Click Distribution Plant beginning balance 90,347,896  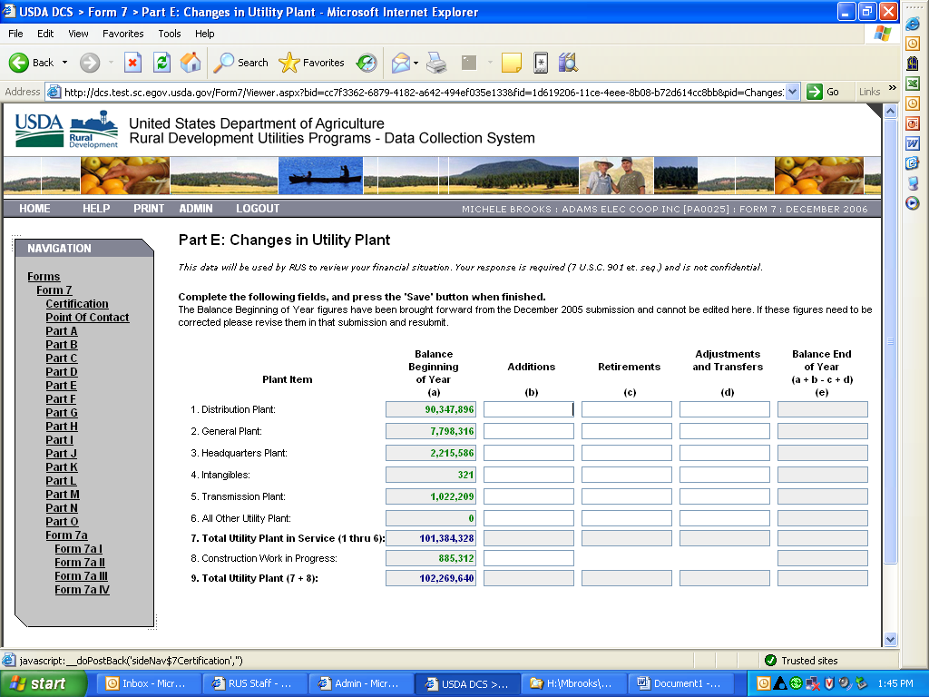[x=431, y=409]
